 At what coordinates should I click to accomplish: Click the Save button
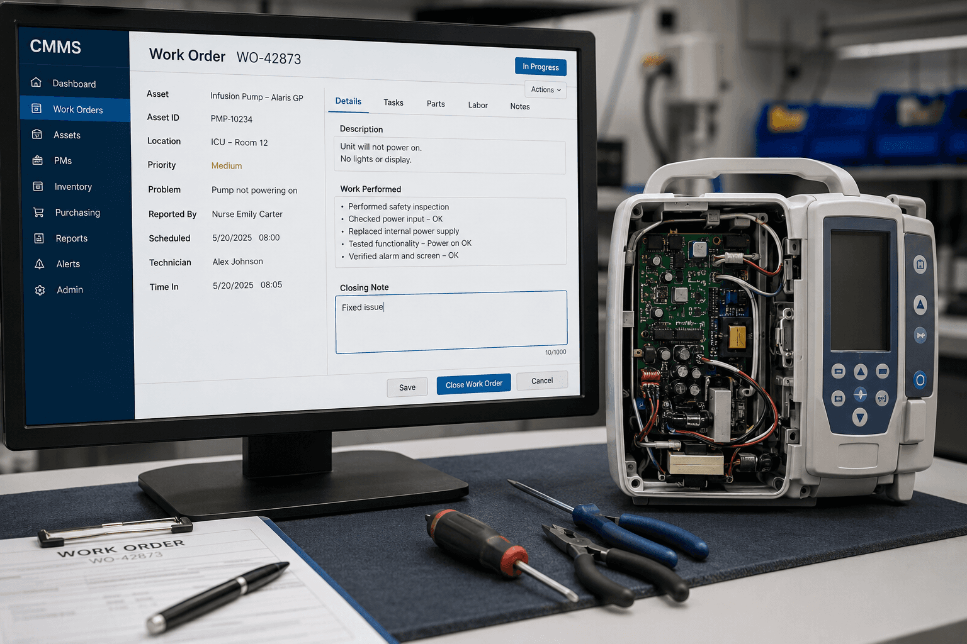click(x=407, y=387)
